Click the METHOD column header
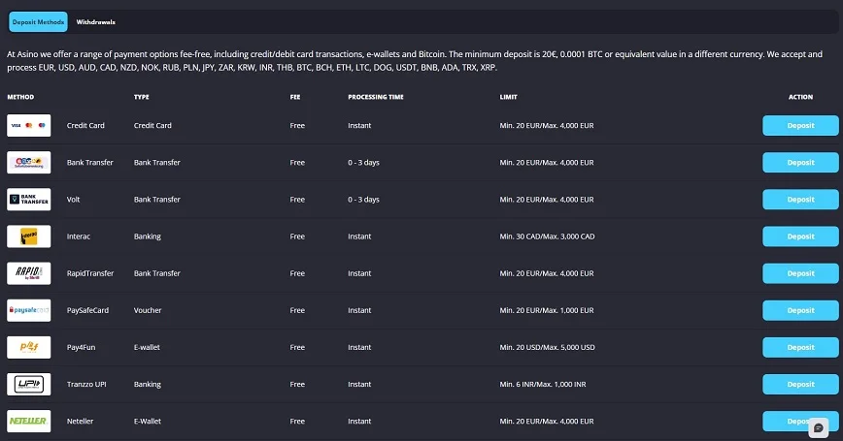Screen dimensions: 843x441 coord(20,97)
